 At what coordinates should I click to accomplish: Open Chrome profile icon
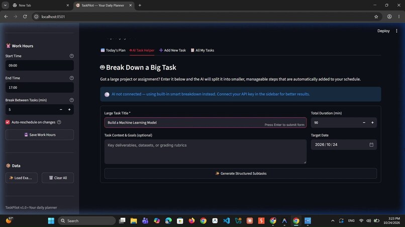pos(389,17)
